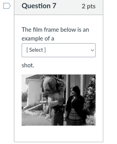Click the picket fence in the film frame
The image size is (117, 144).
tap(24, 105)
